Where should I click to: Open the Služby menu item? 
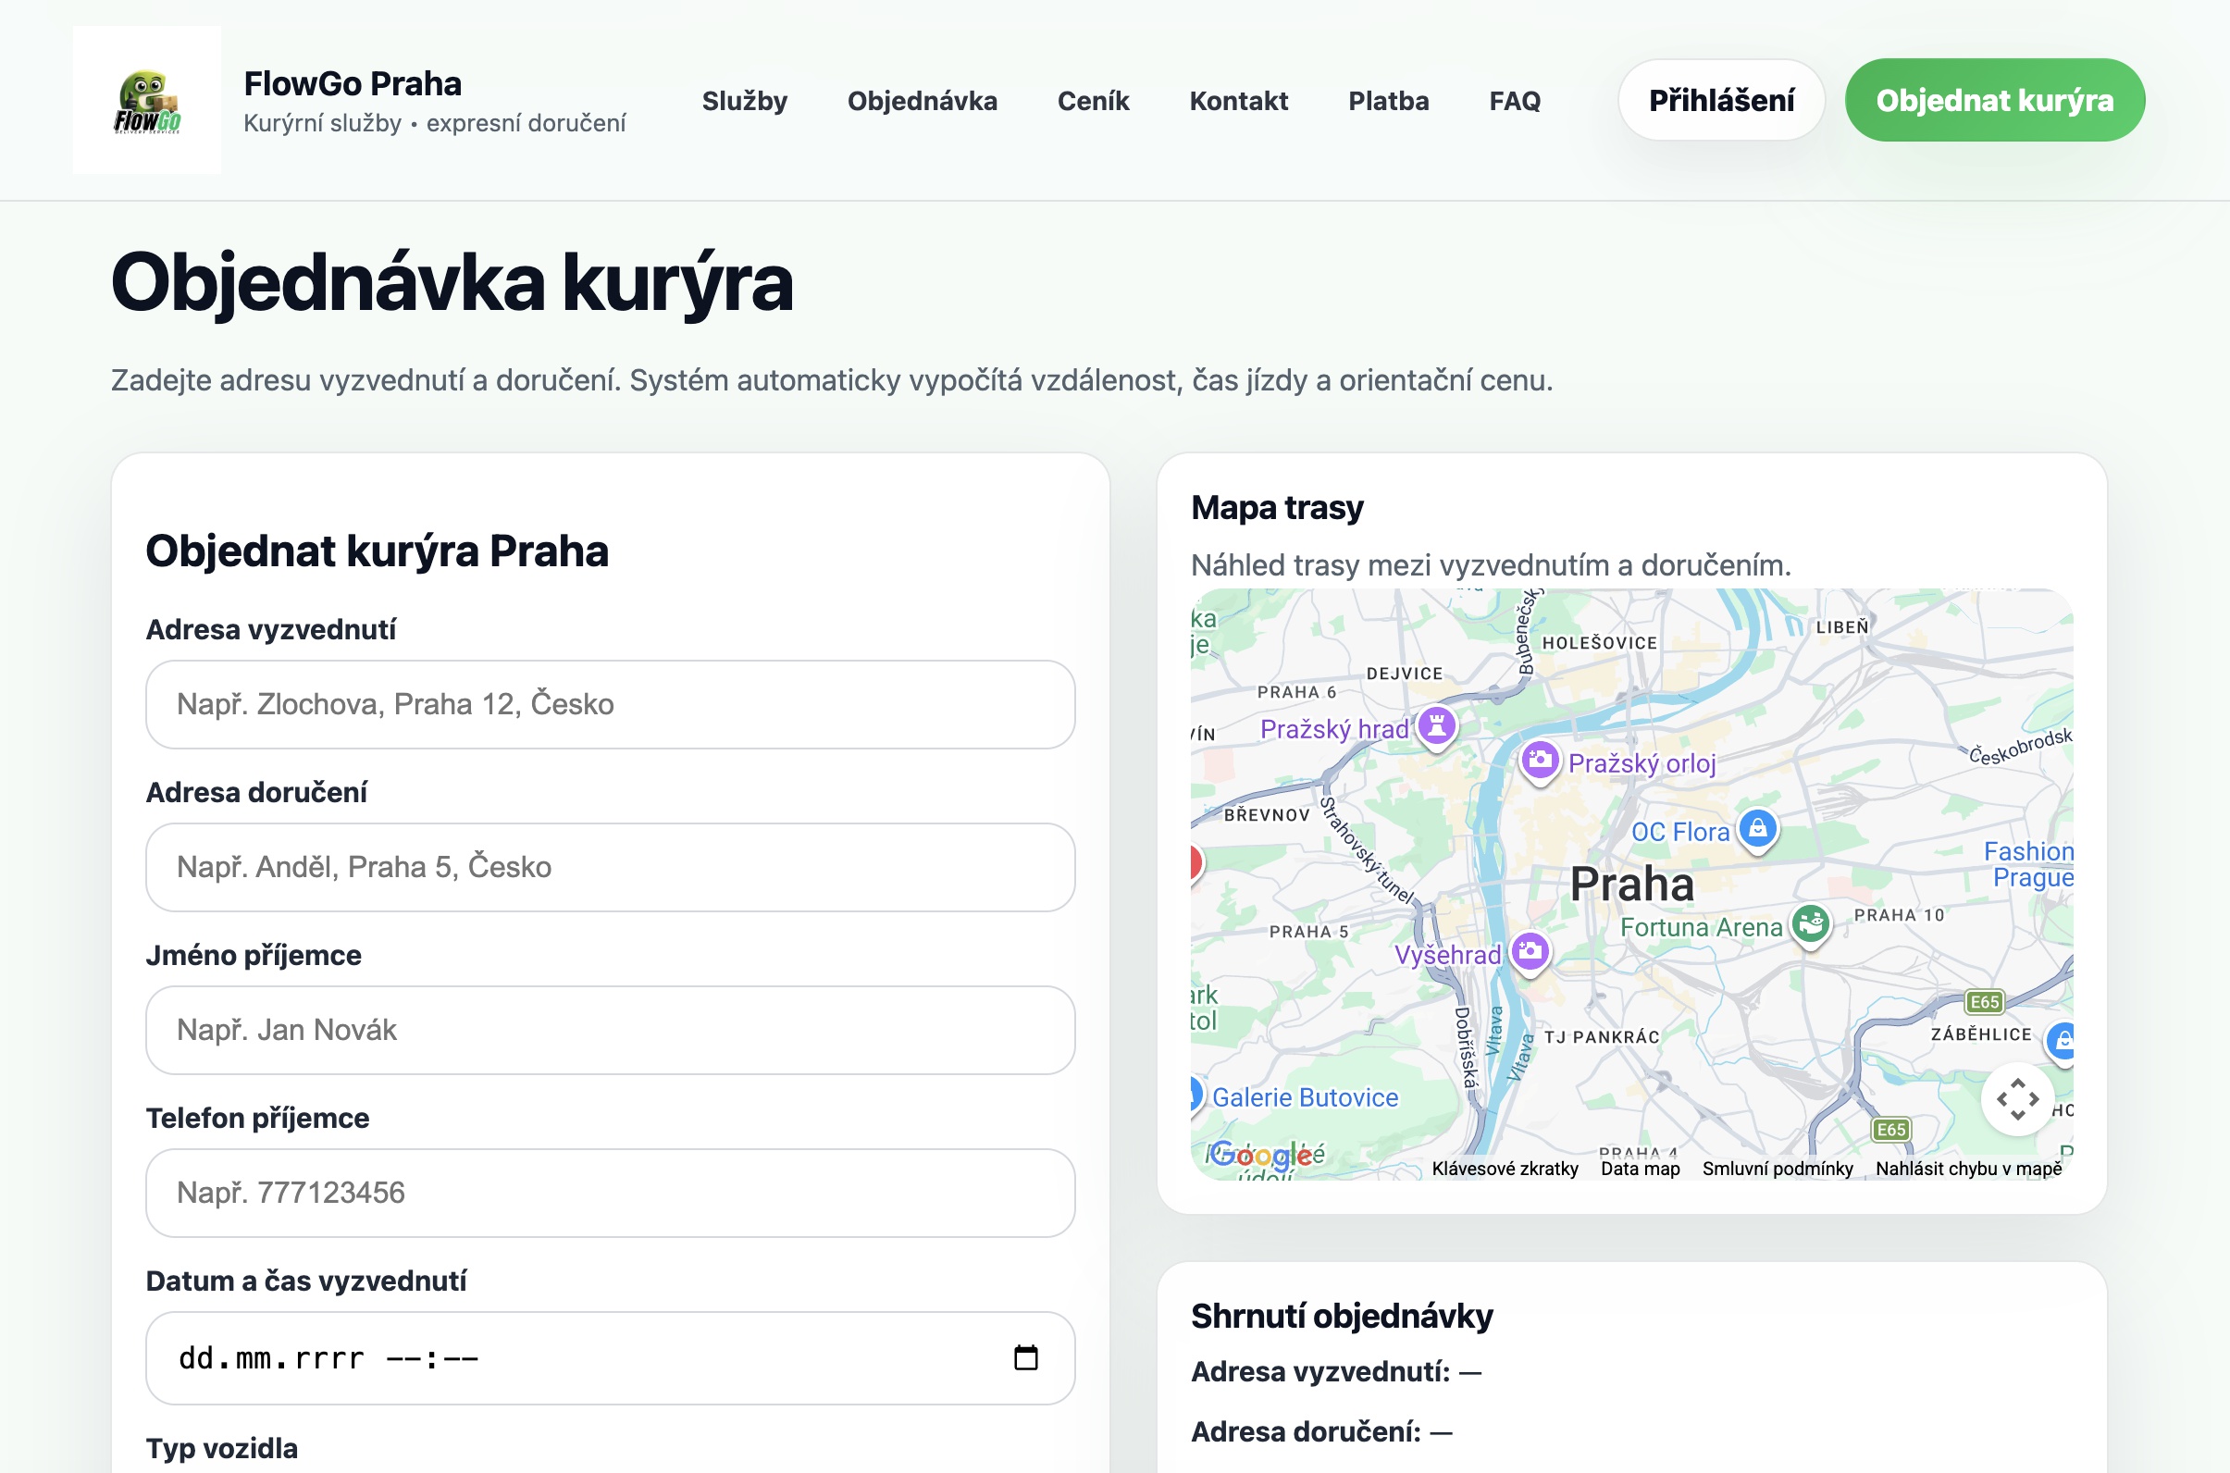pyautogui.click(x=745, y=101)
